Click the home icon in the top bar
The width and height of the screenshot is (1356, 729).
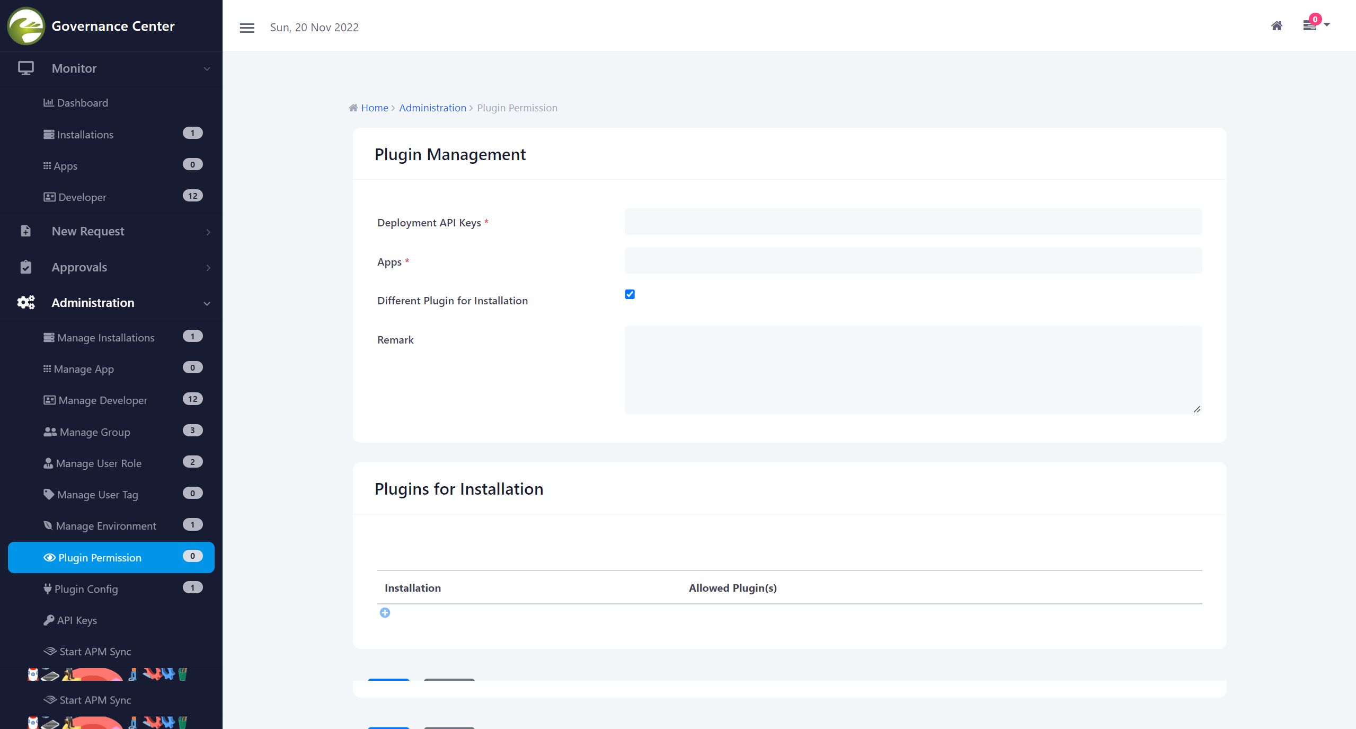(1277, 26)
